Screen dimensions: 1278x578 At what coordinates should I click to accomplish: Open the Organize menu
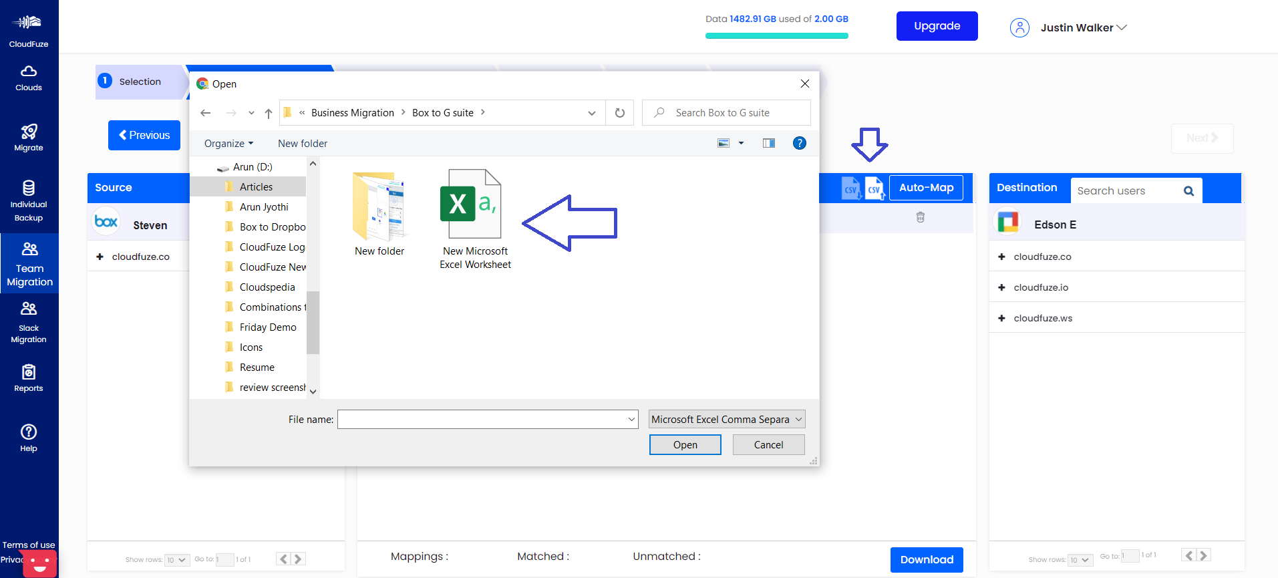229,143
